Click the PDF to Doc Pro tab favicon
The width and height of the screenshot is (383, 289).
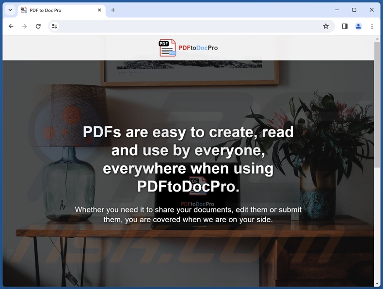pos(24,10)
